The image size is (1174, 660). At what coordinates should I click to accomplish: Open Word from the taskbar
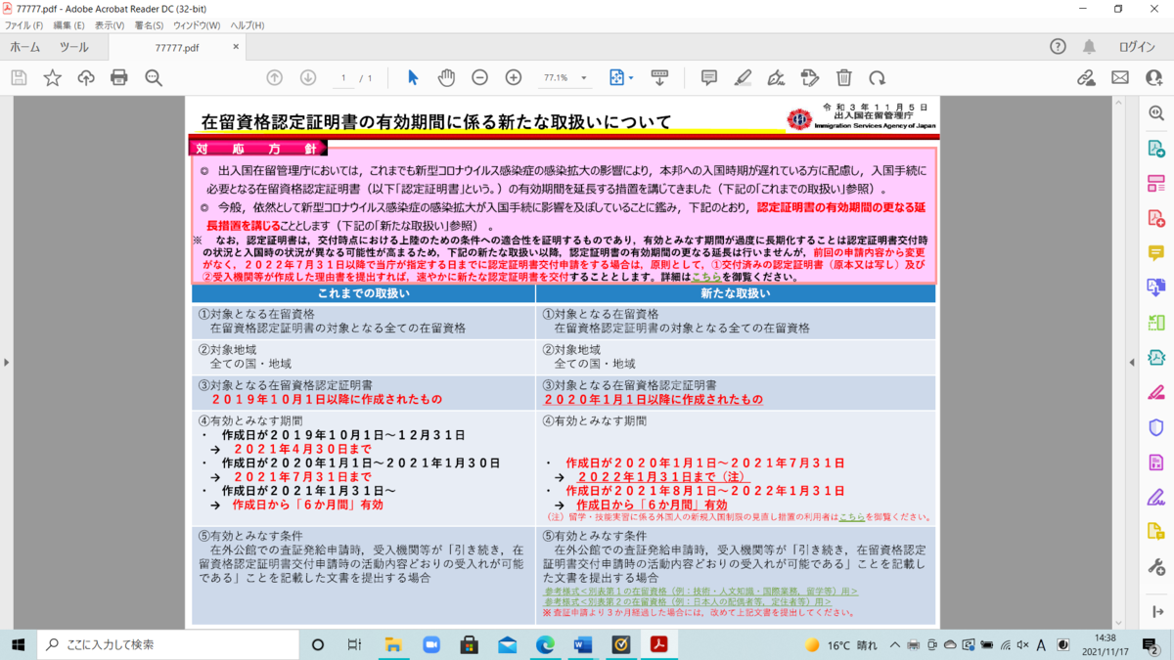point(583,645)
